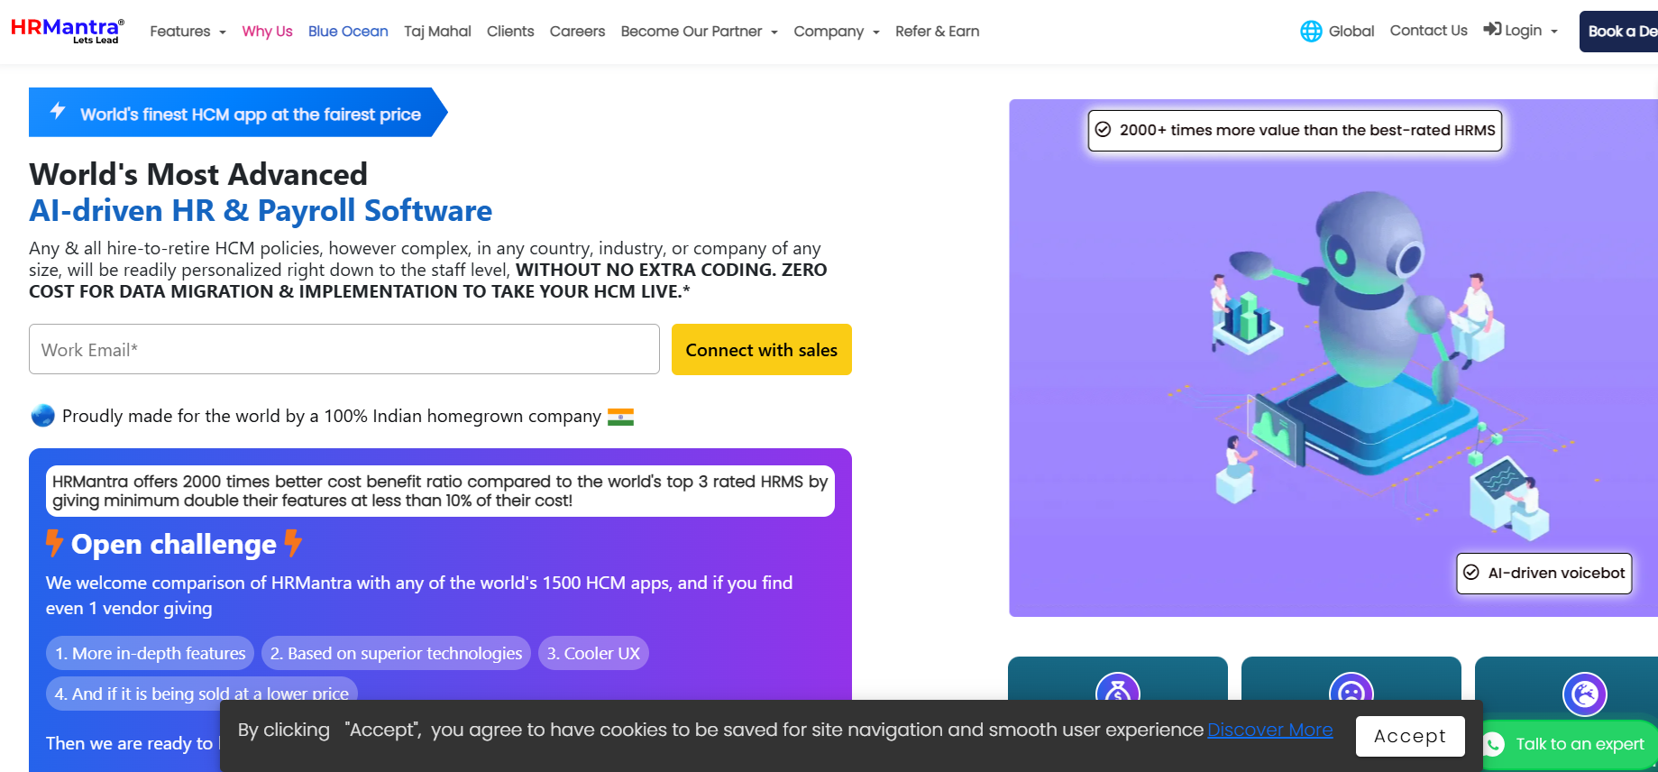The image size is (1658, 772).
Task: Click the World's finest HCM app banner
Action: [x=238, y=112]
